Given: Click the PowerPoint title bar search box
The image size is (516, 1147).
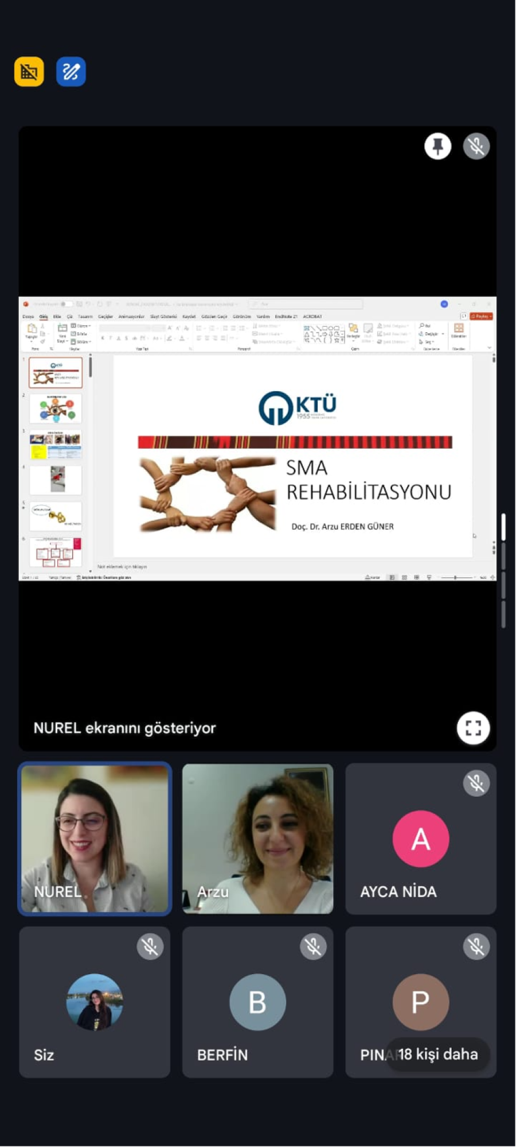Looking at the screenshot, I should [x=306, y=304].
